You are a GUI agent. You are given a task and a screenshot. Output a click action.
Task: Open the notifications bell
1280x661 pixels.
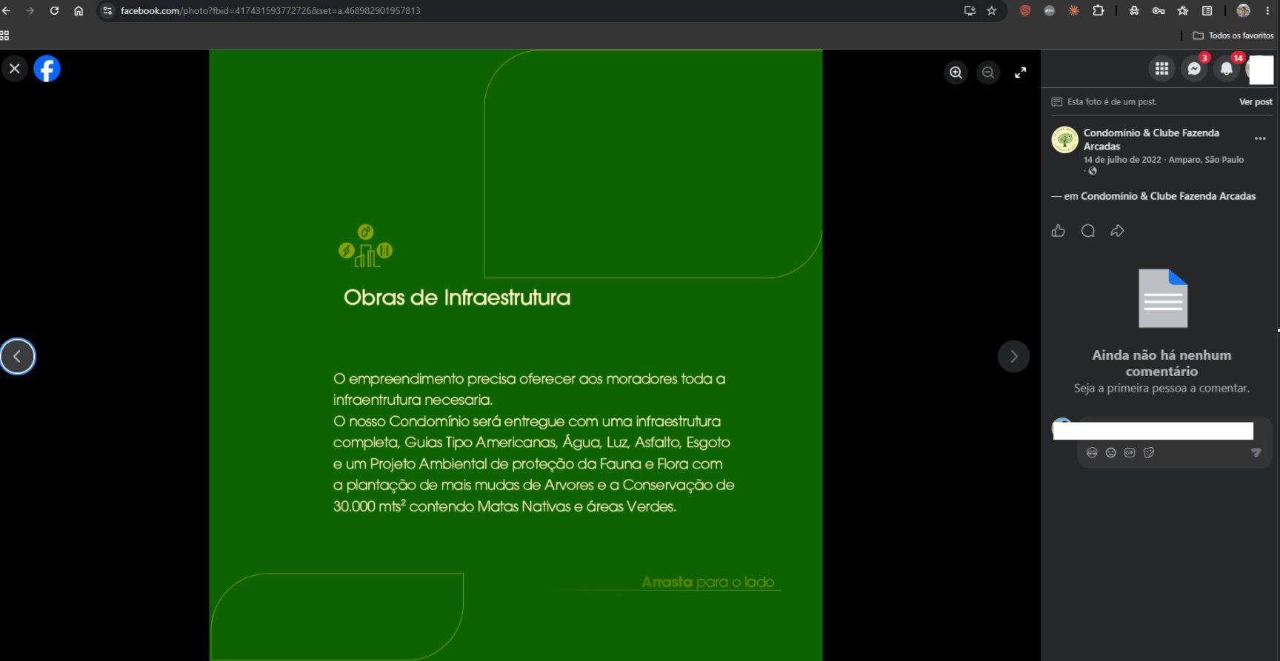(x=1227, y=69)
